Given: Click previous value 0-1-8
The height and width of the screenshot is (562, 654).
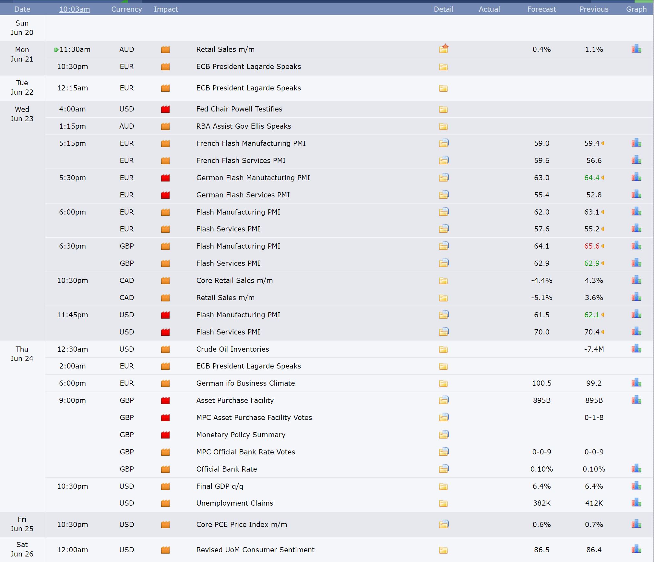Looking at the screenshot, I should (594, 417).
